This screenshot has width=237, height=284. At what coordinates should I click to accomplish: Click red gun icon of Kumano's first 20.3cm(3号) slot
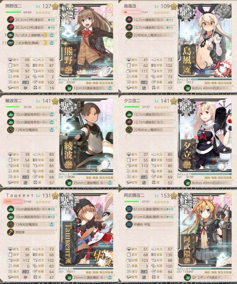pyautogui.click(x=11, y=20)
